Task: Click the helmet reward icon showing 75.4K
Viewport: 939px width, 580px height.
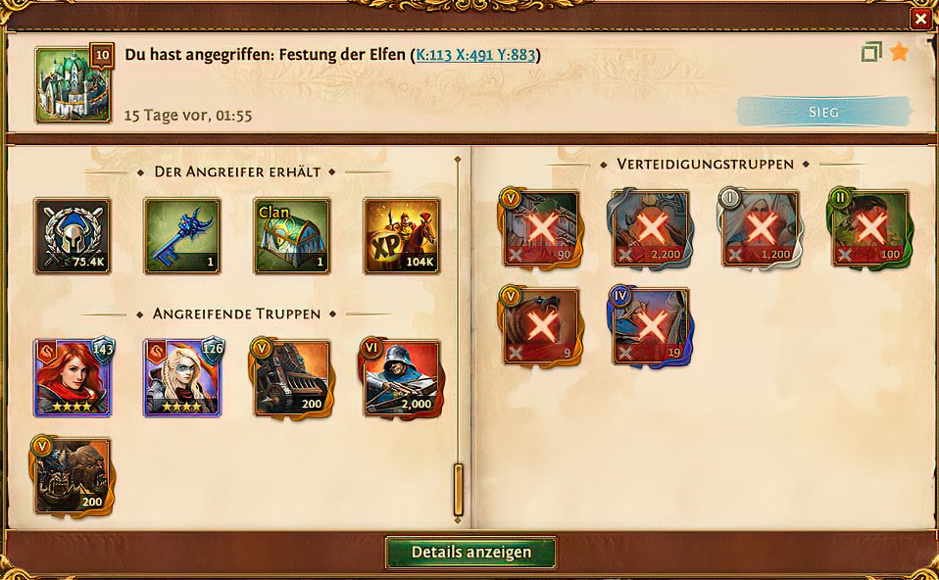Action: [x=73, y=236]
